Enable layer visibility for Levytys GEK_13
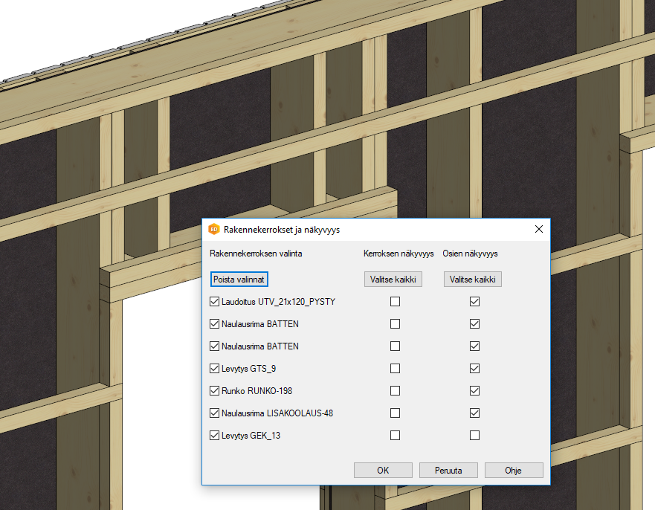Viewport: 655px width, 510px height. tap(396, 435)
